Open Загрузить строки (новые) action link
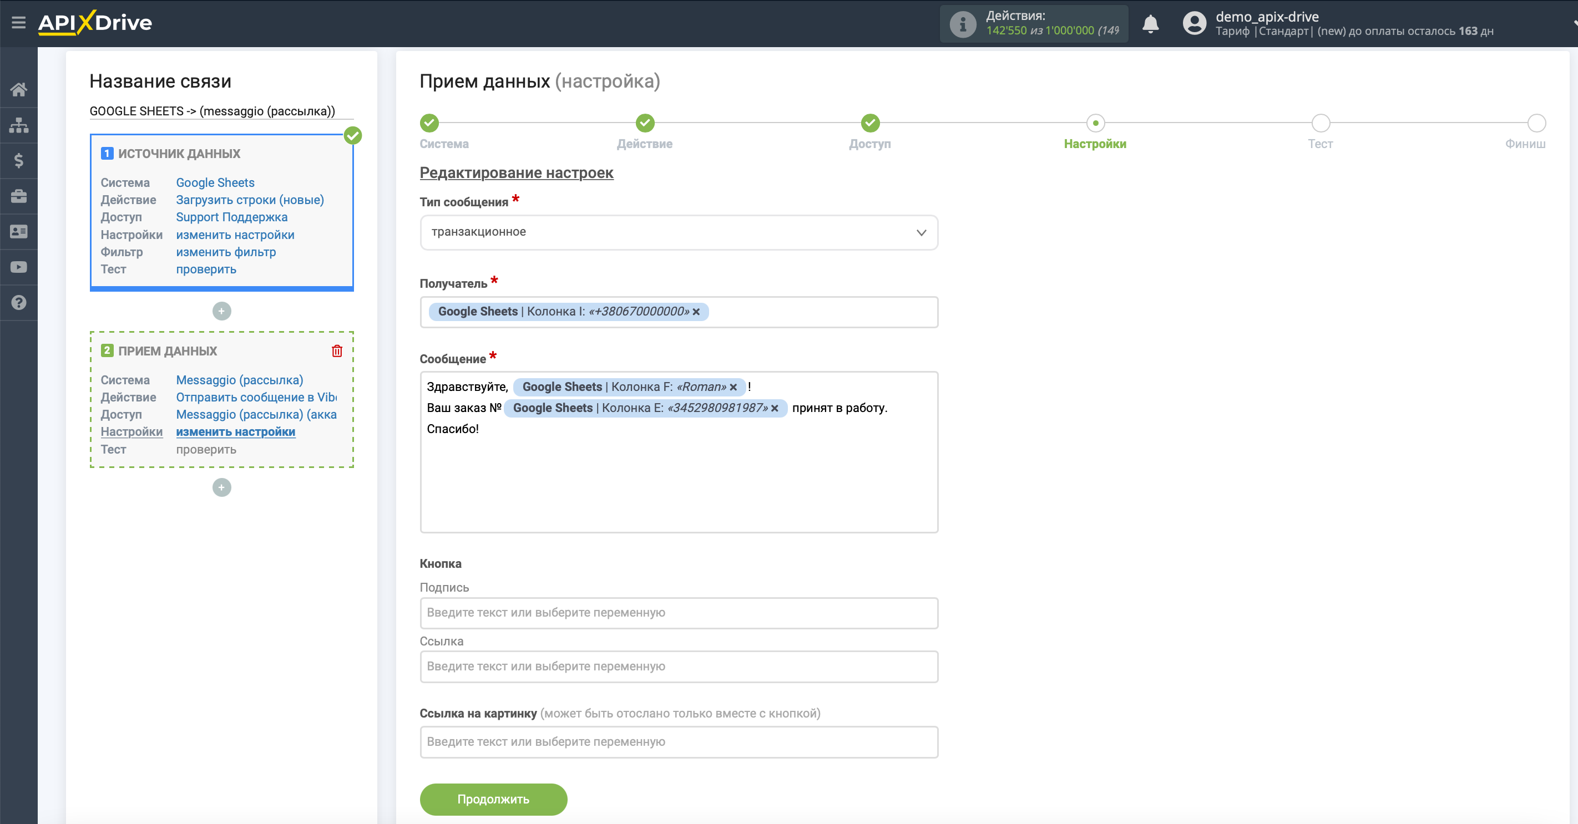Screen dimensions: 1578x824 pos(250,200)
